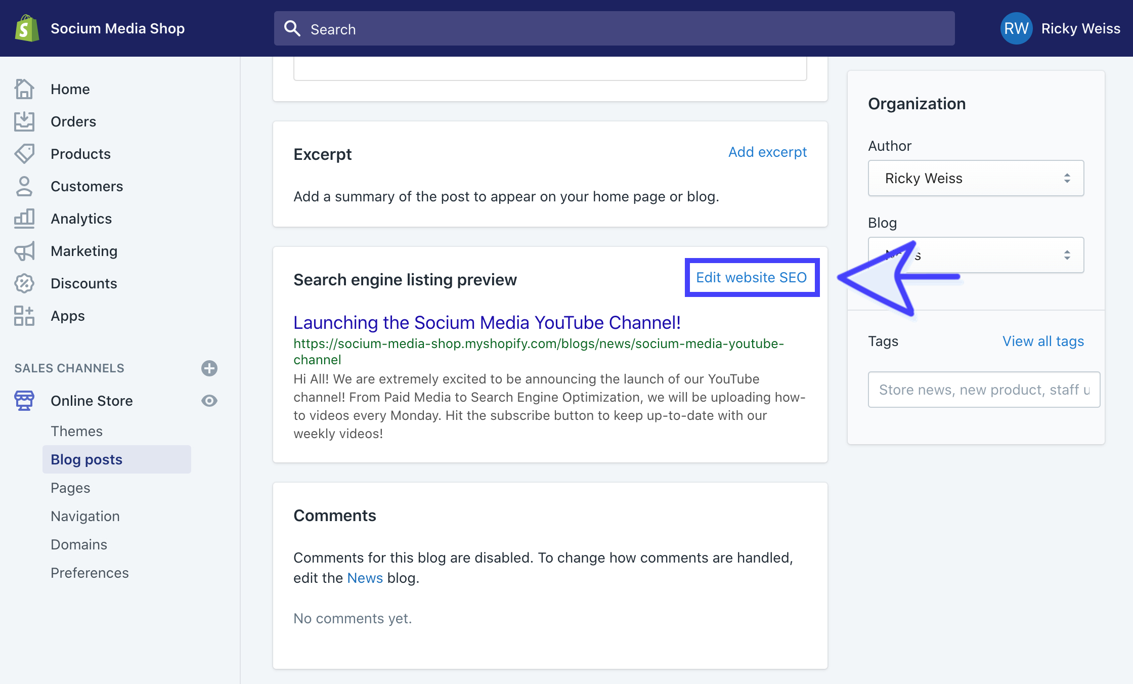Click the News blog link in Comments
Viewport: 1133px width, 684px height.
tap(365, 578)
